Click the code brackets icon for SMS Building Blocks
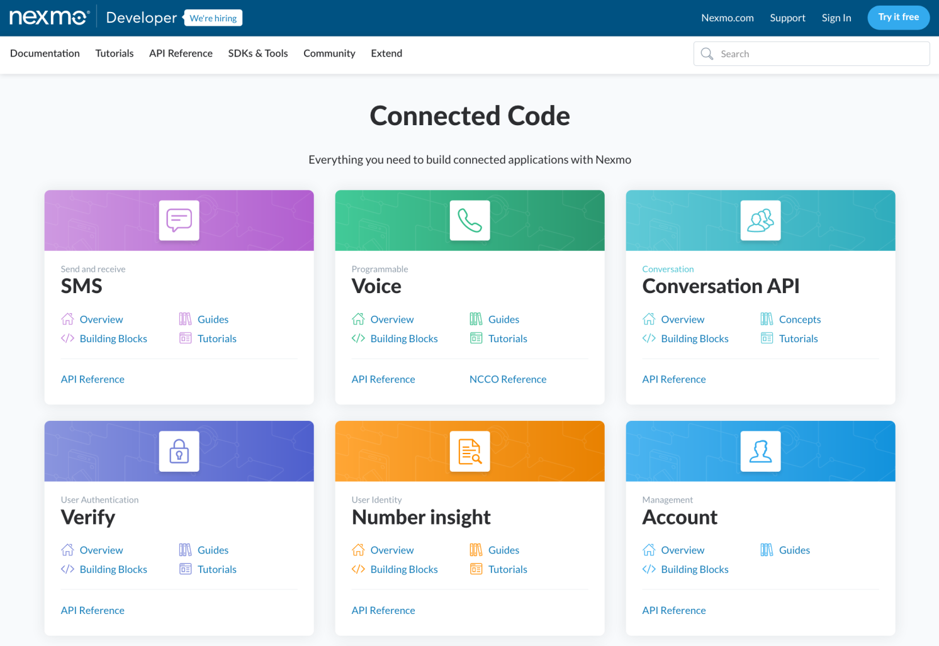Viewport: 939px width, 646px height. tap(67, 338)
